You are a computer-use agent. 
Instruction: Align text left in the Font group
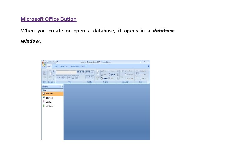click(x=78, y=72)
